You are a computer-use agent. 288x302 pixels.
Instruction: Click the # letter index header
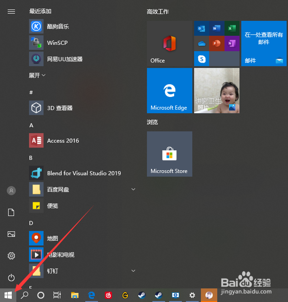(x=31, y=93)
